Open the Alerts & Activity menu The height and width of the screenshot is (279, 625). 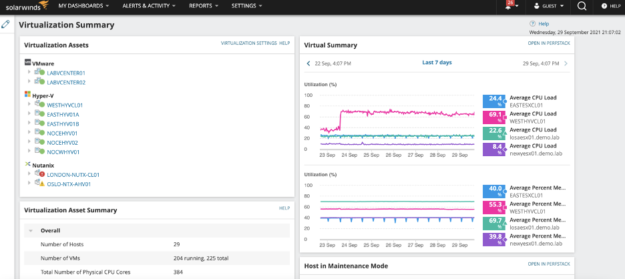pos(149,6)
